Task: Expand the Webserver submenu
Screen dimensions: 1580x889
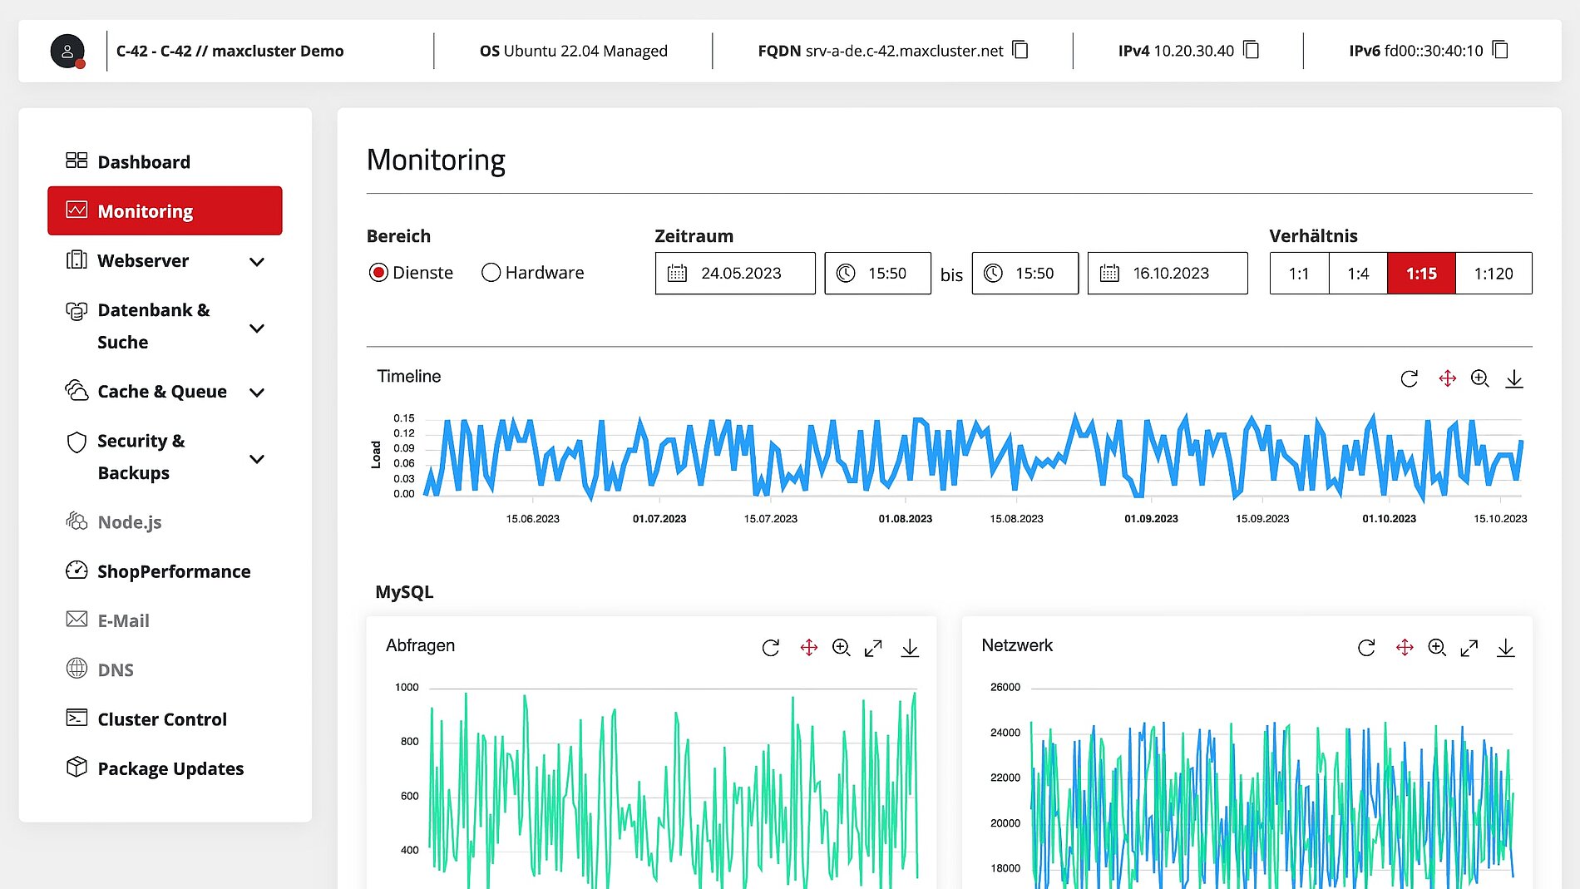Action: click(257, 262)
